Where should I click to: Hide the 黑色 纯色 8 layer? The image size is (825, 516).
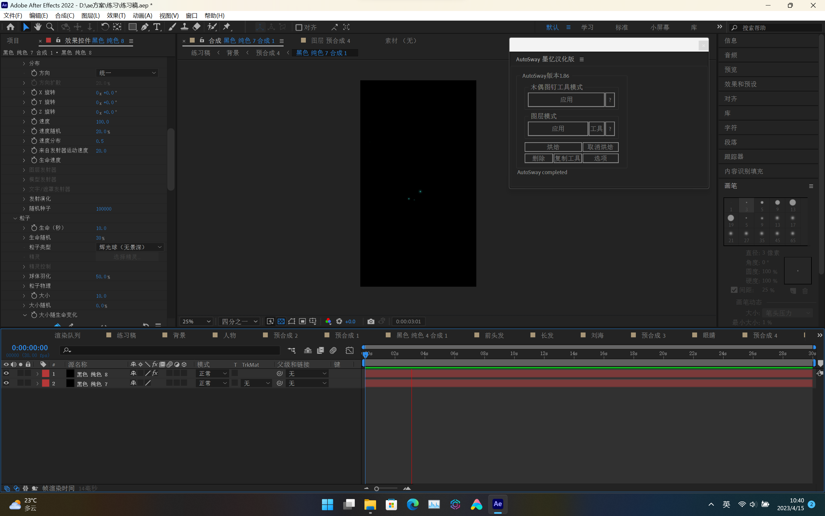coord(6,374)
